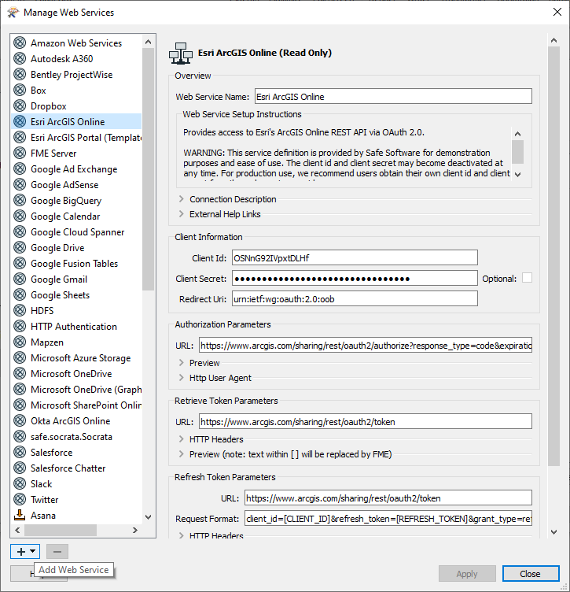The image size is (570, 592).
Task: Click the Refresh Token URL field
Action: tap(388, 498)
